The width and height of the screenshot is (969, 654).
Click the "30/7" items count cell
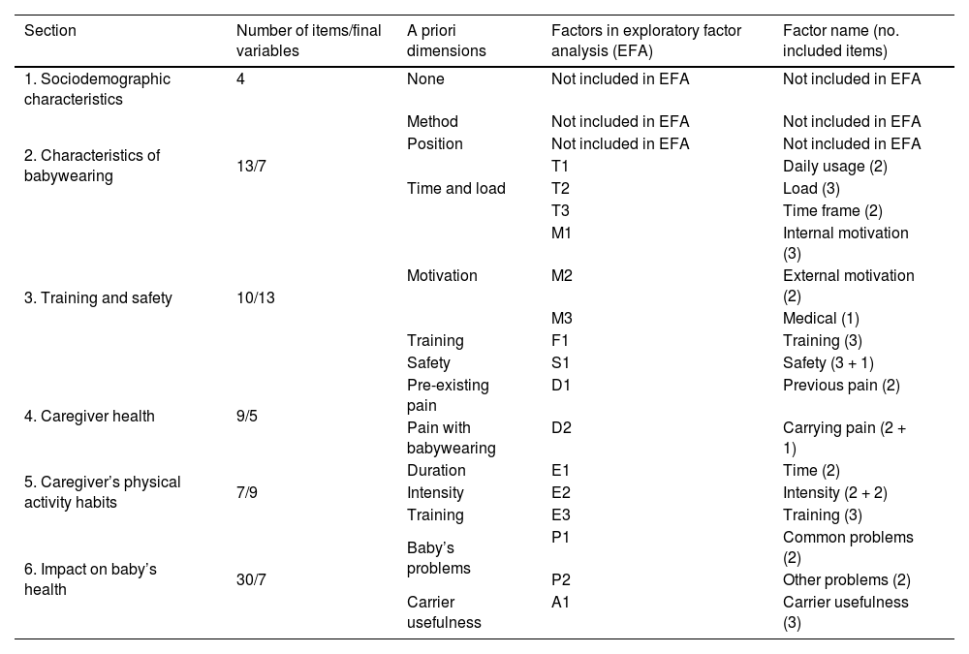(x=251, y=579)
